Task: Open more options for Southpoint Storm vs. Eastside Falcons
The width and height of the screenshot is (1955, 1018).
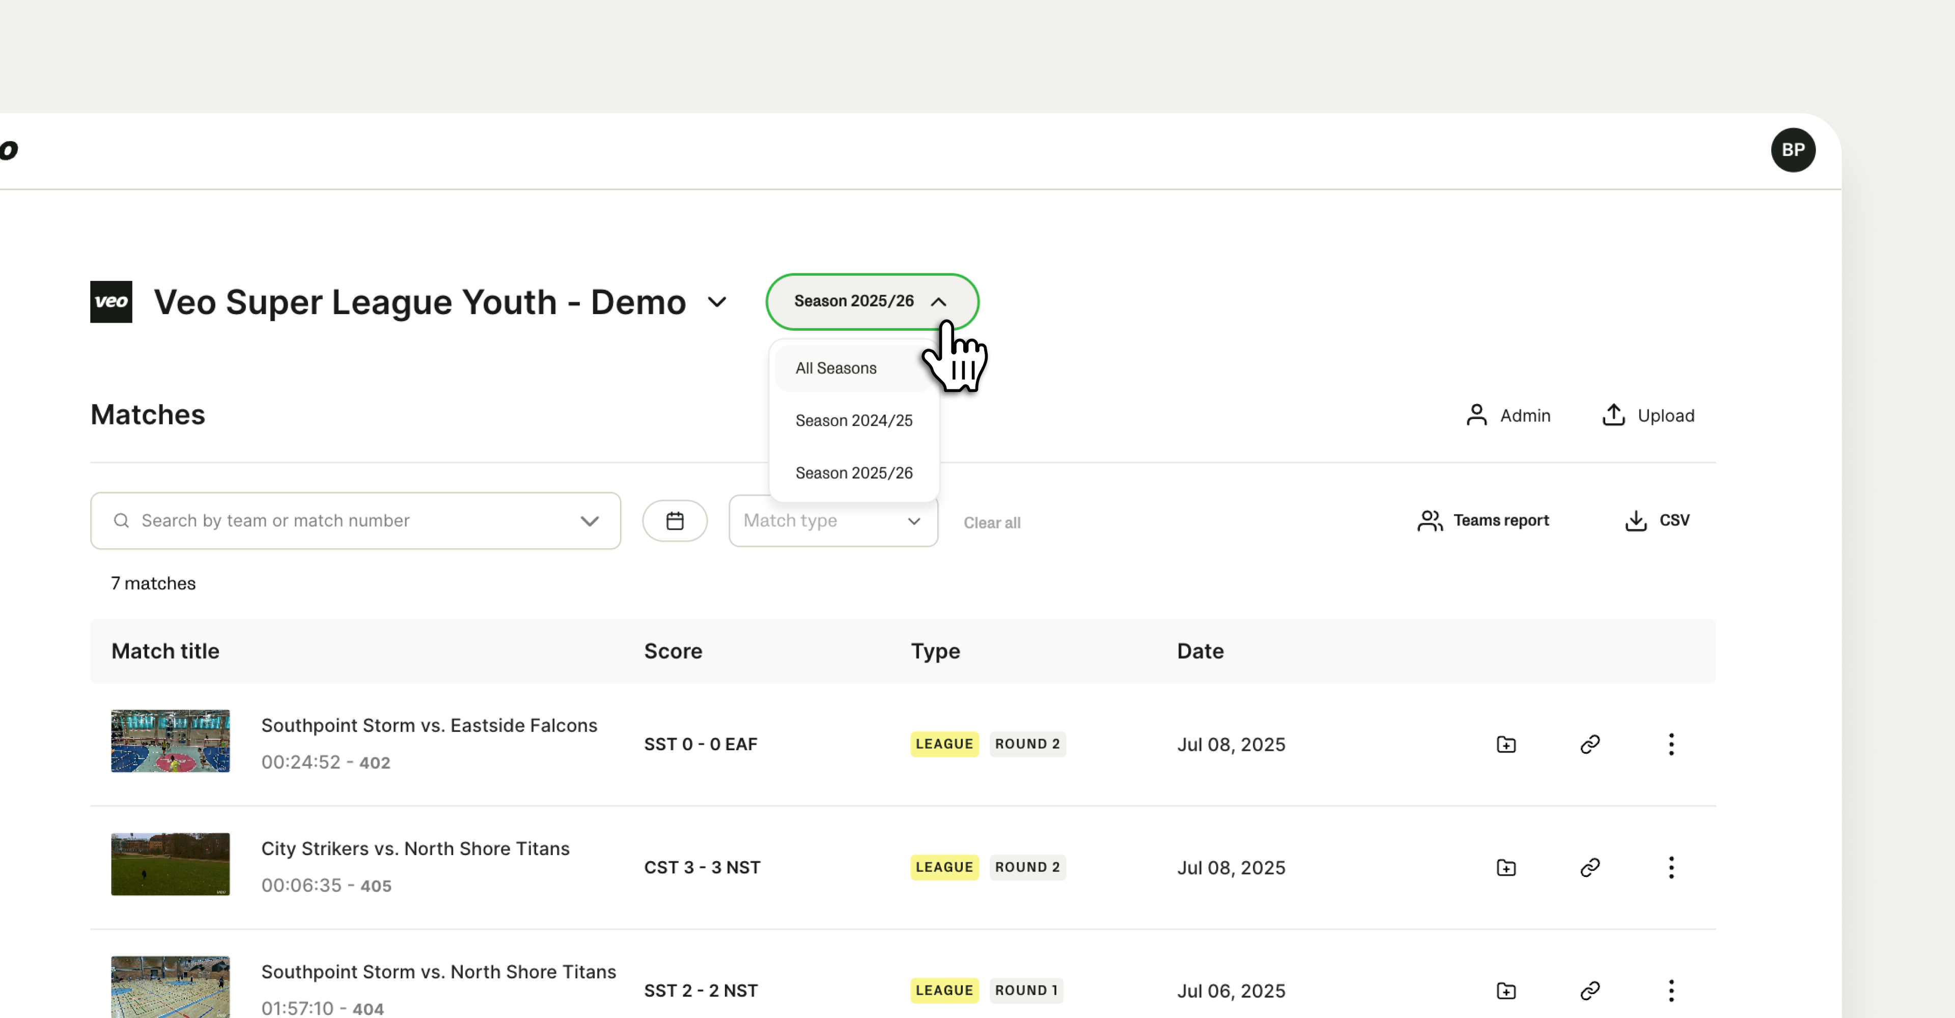Action: click(x=1671, y=744)
